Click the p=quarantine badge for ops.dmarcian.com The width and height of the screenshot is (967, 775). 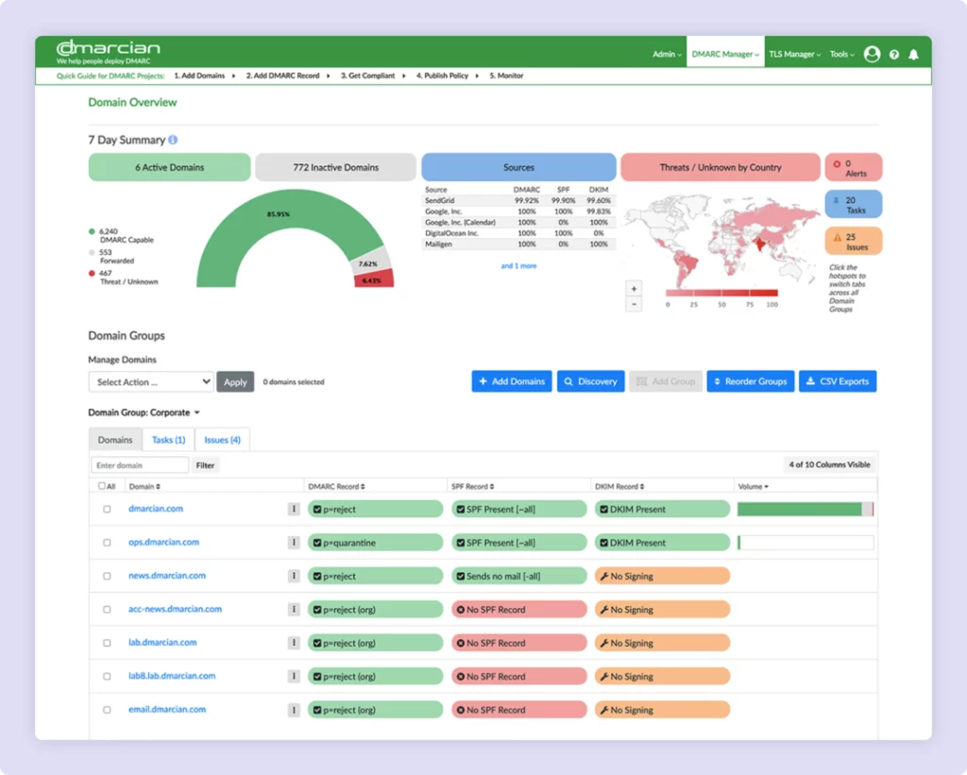(x=375, y=543)
